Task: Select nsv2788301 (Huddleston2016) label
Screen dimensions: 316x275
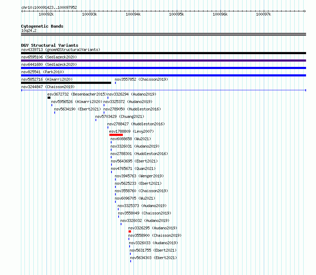Action: pyautogui.click(x=139, y=154)
